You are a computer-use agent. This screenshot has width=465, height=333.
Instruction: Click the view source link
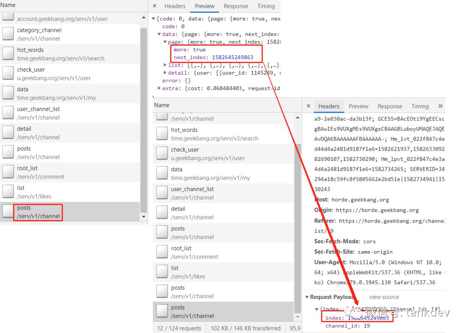(x=384, y=297)
